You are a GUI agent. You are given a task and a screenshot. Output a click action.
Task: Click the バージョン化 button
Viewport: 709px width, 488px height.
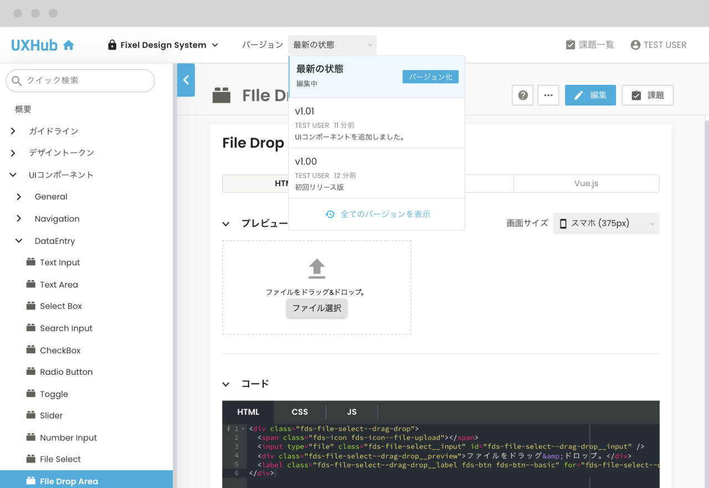point(430,77)
